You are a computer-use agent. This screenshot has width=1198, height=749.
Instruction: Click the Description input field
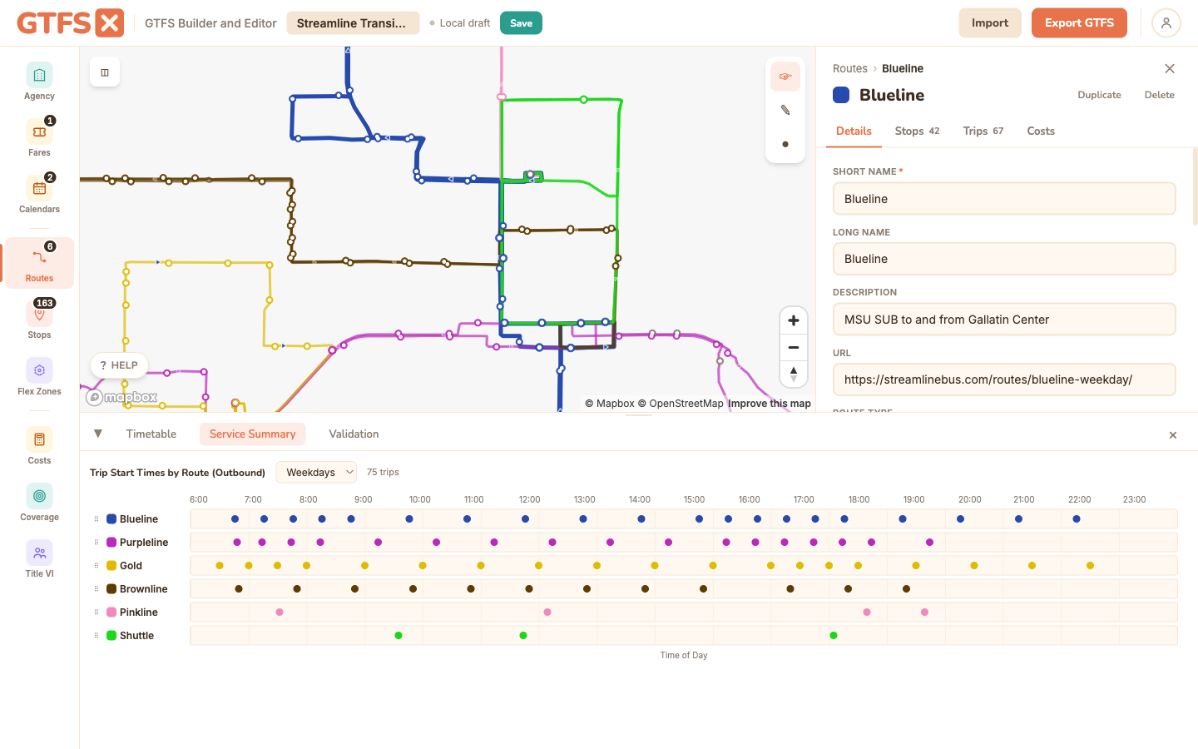(1004, 320)
